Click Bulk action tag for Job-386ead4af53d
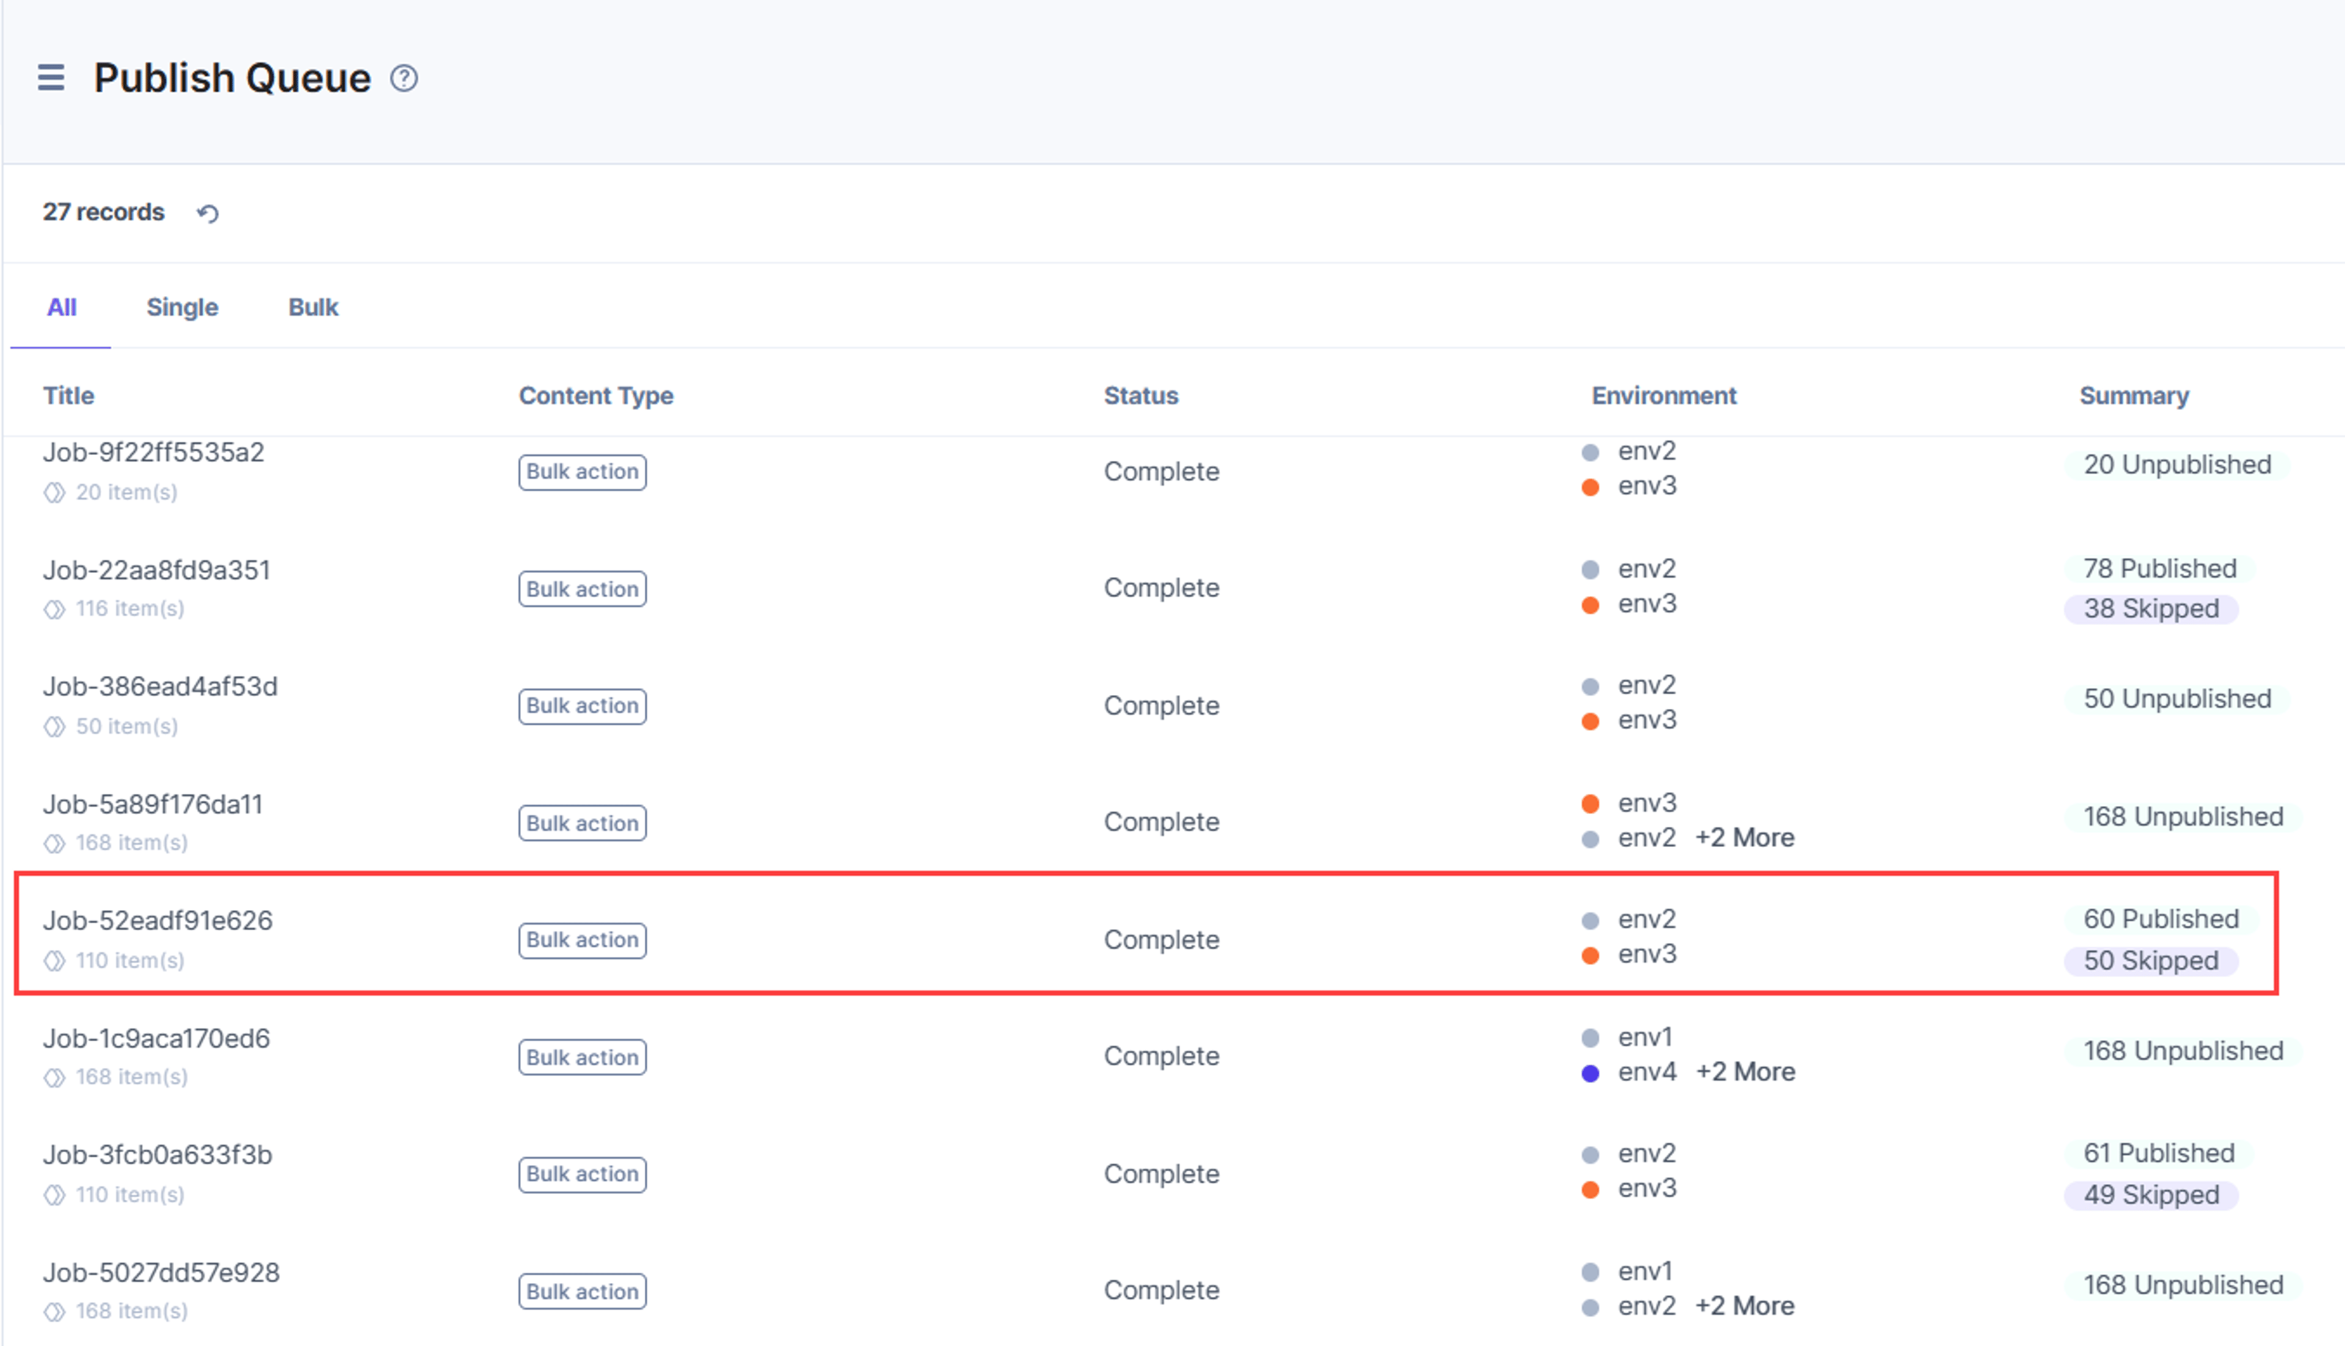Image resolution: width=2345 pixels, height=1346 pixels. pyautogui.click(x=583, y=706)
